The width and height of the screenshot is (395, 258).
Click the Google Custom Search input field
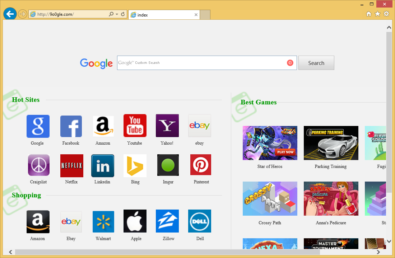coord(201,63)
